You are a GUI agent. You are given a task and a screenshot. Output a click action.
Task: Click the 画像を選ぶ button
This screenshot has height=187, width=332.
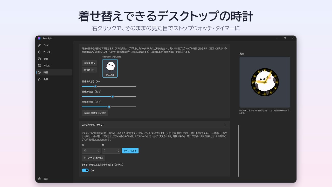click(89, 63)
